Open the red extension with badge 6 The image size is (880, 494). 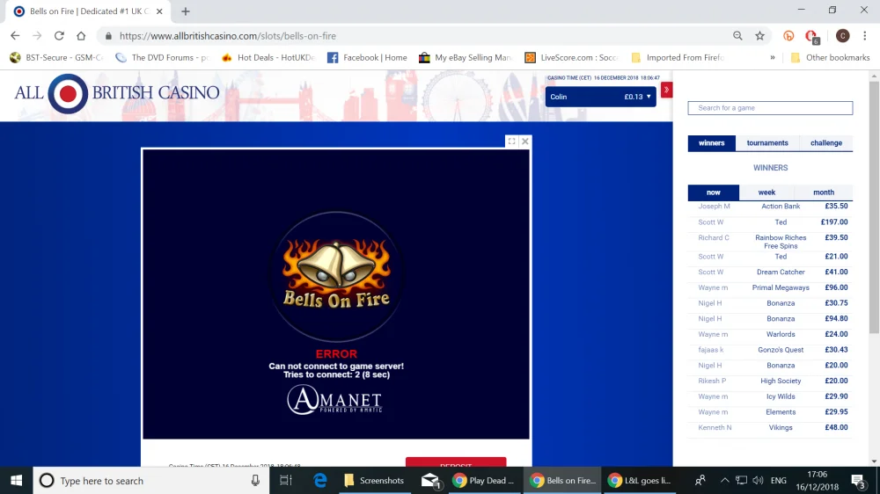[x=811, y=36]
